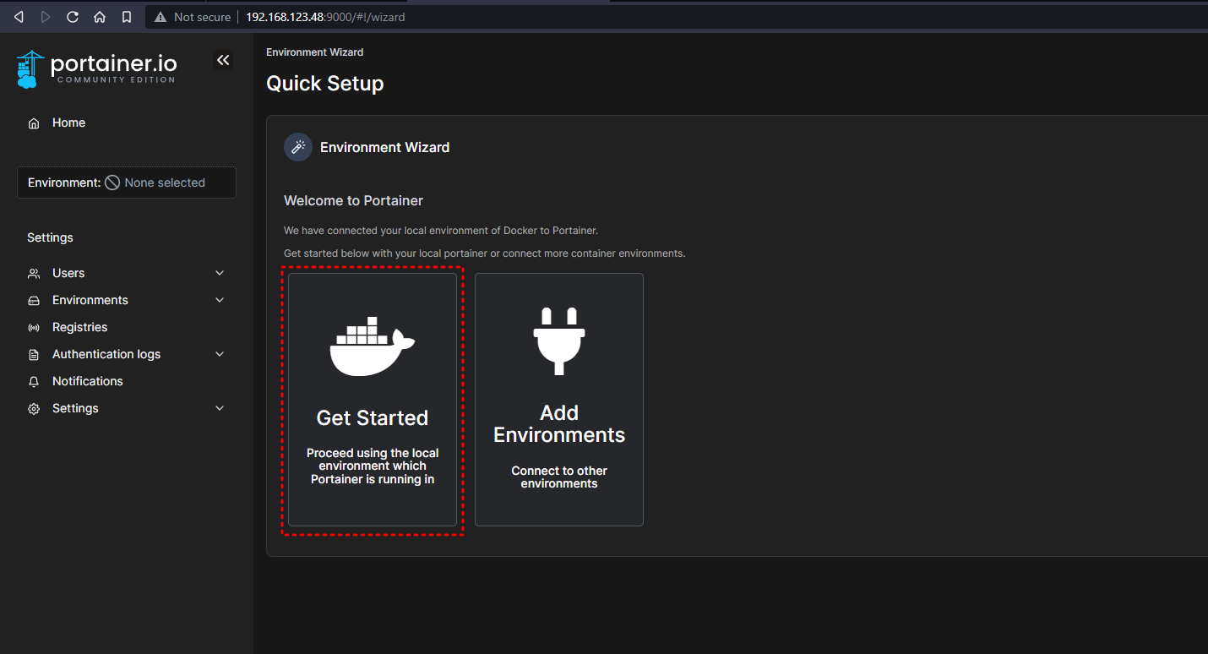This screenshot has height=654, width=1208.
Task: Open Users in the sidebar
Action: [x=127, y=273]
